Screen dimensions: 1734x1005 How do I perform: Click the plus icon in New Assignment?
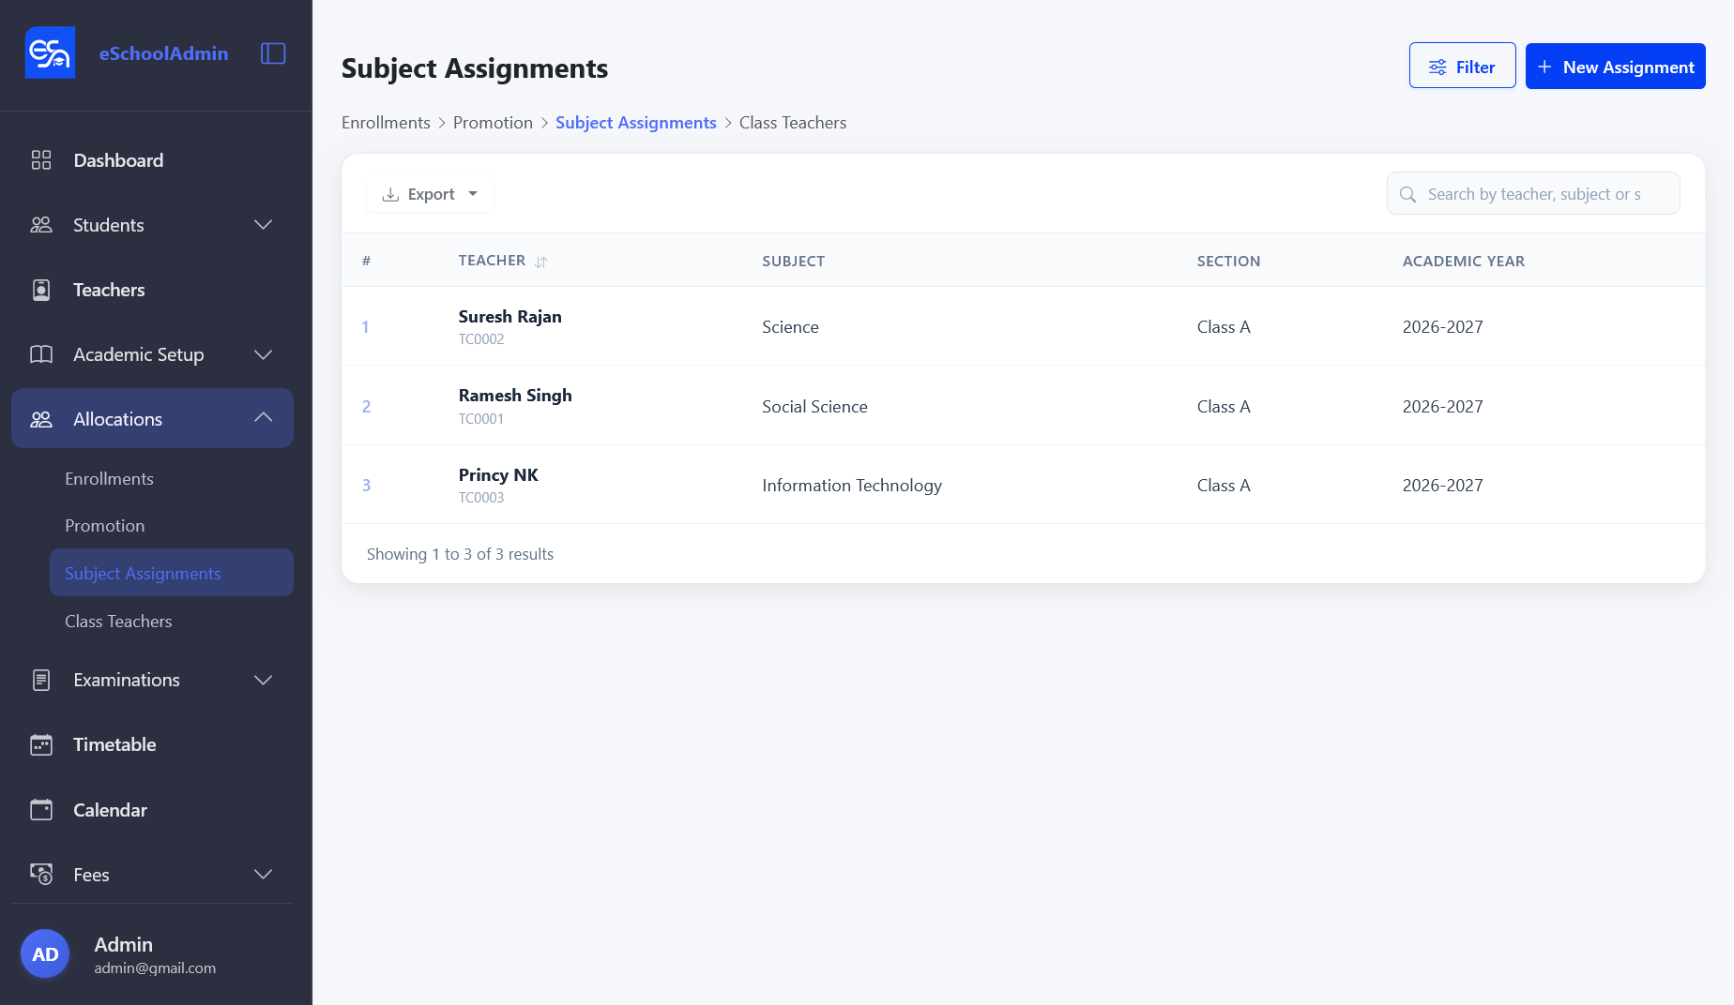[1544, 67]
